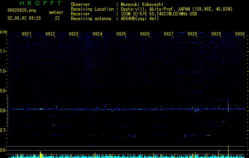This screenshot has height=158, width=249.
Task: Click the 0928 time marker
Action: (x=192, y=34)
